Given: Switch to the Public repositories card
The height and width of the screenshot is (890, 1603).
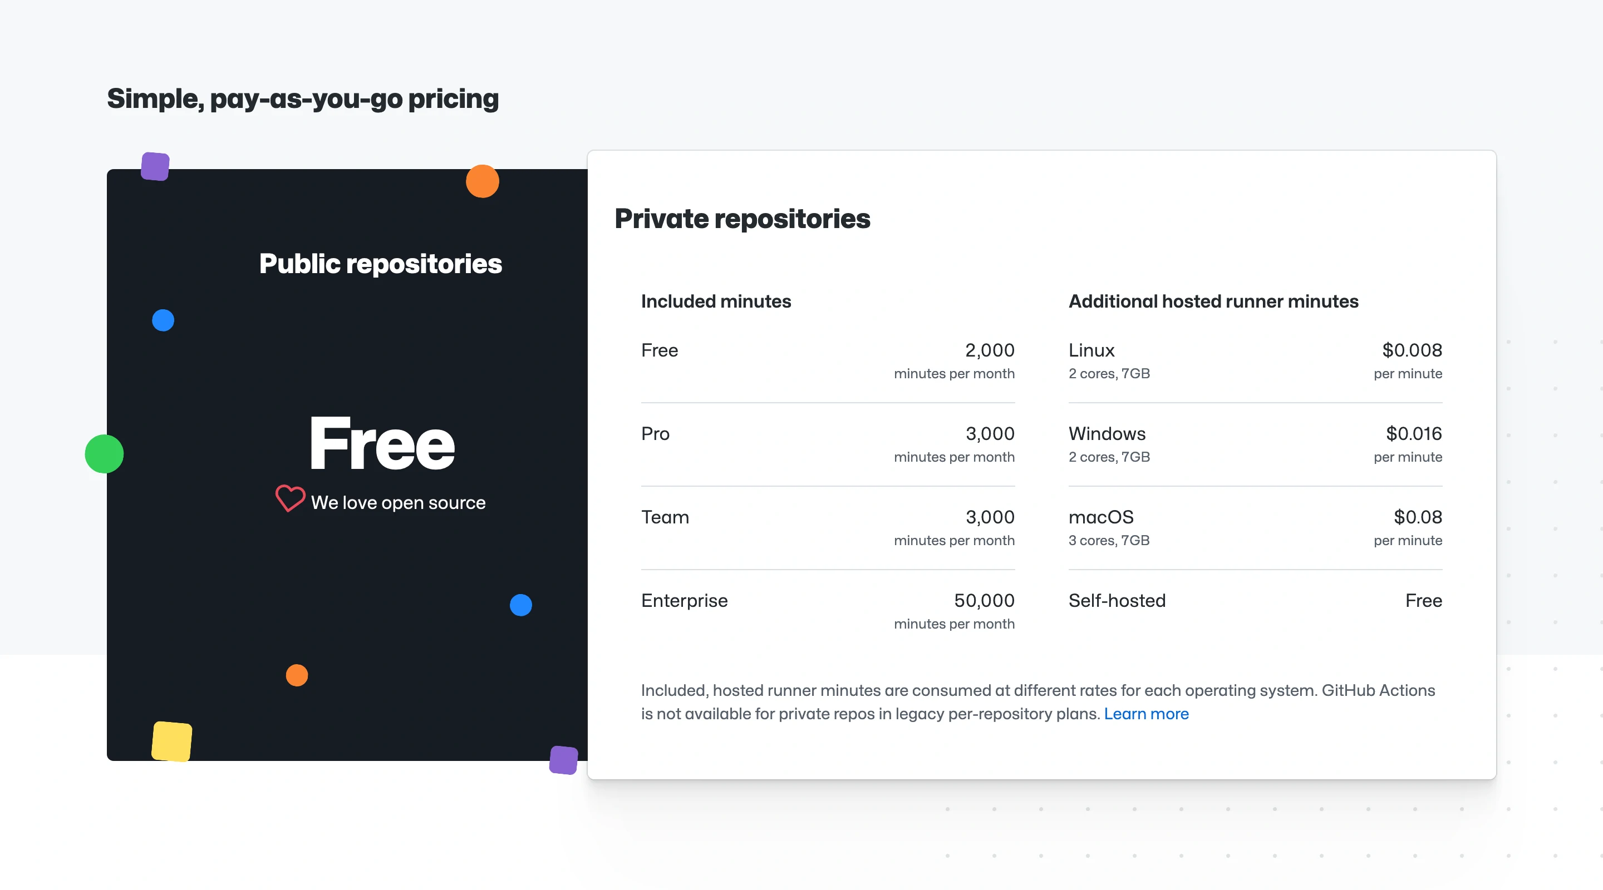Looking at the screenshot, I should pos(380,263).
